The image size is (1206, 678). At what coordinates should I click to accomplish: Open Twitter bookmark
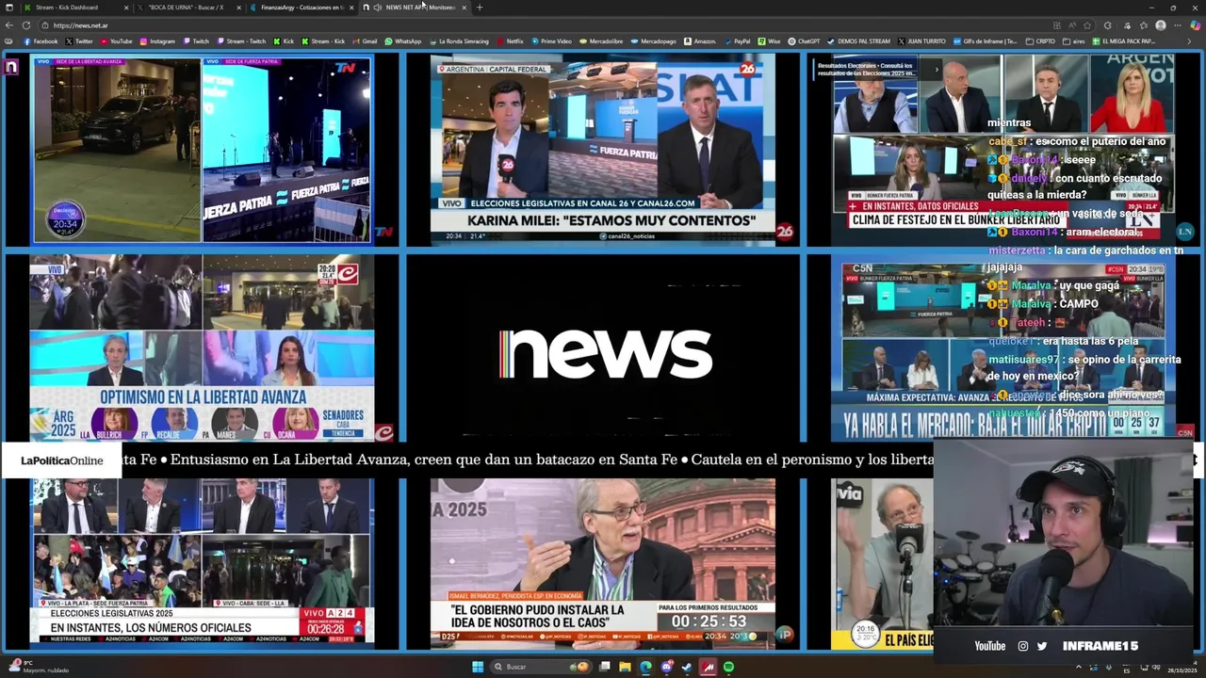pos(79,41)
